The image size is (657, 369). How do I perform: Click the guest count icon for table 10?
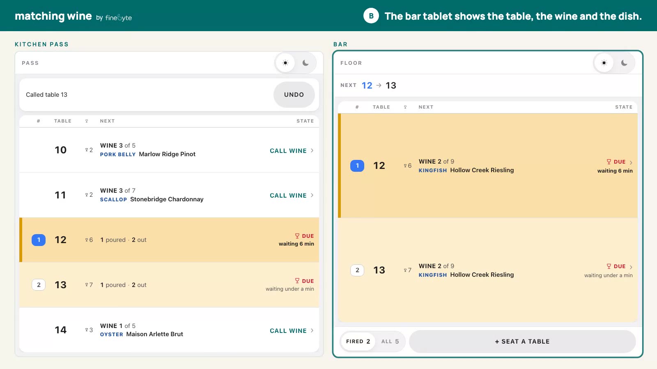click(x=87, y=150)
